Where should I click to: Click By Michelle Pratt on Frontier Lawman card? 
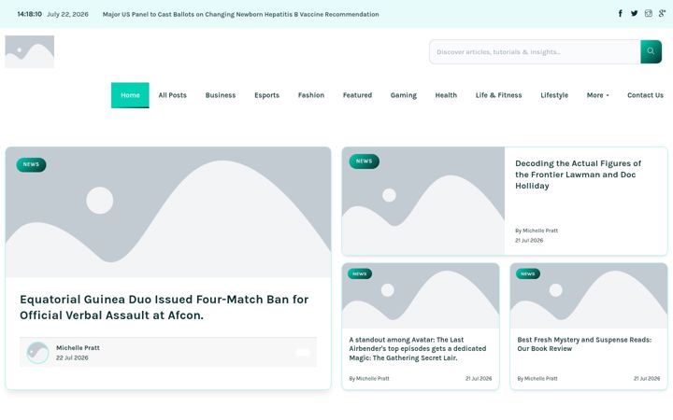coord(537,231)
